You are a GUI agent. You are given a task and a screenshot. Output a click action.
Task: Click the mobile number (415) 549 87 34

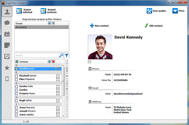pyautogui.click(x=122, y=74)
